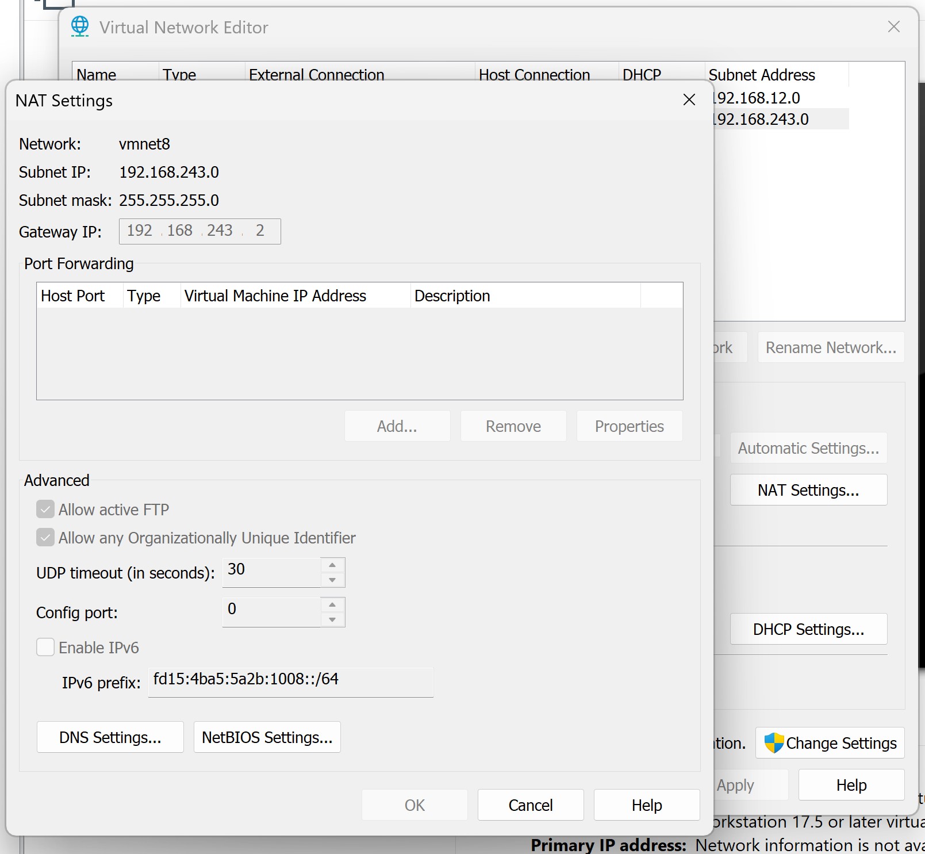Decrease UDP timeout with down arrow
Image resolution: width=925 pixels, height=854 pixels.
332,580
